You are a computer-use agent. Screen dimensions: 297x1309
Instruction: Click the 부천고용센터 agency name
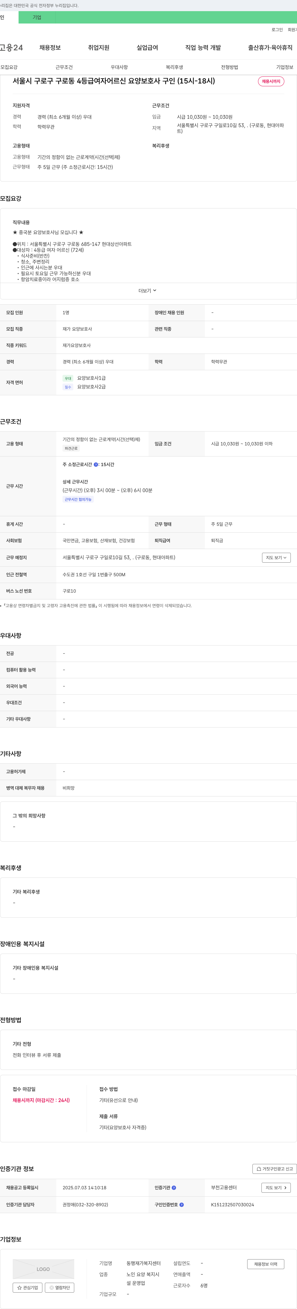pos(224,1187)
